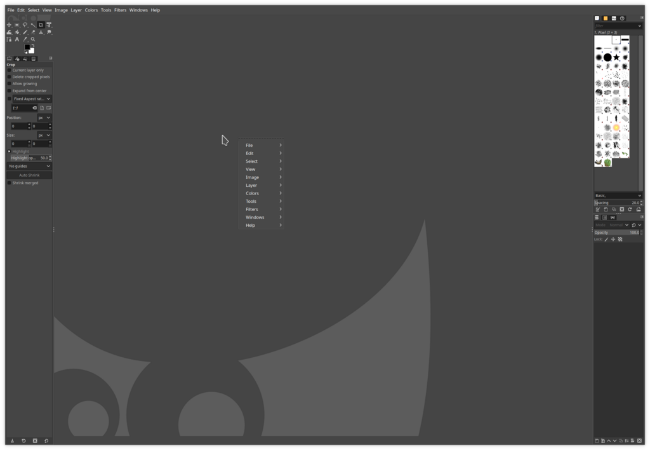Clear the 1:1 aspect ratio entry
The image size is (650, 450).
pyautogui.click(x=34, y=108)
